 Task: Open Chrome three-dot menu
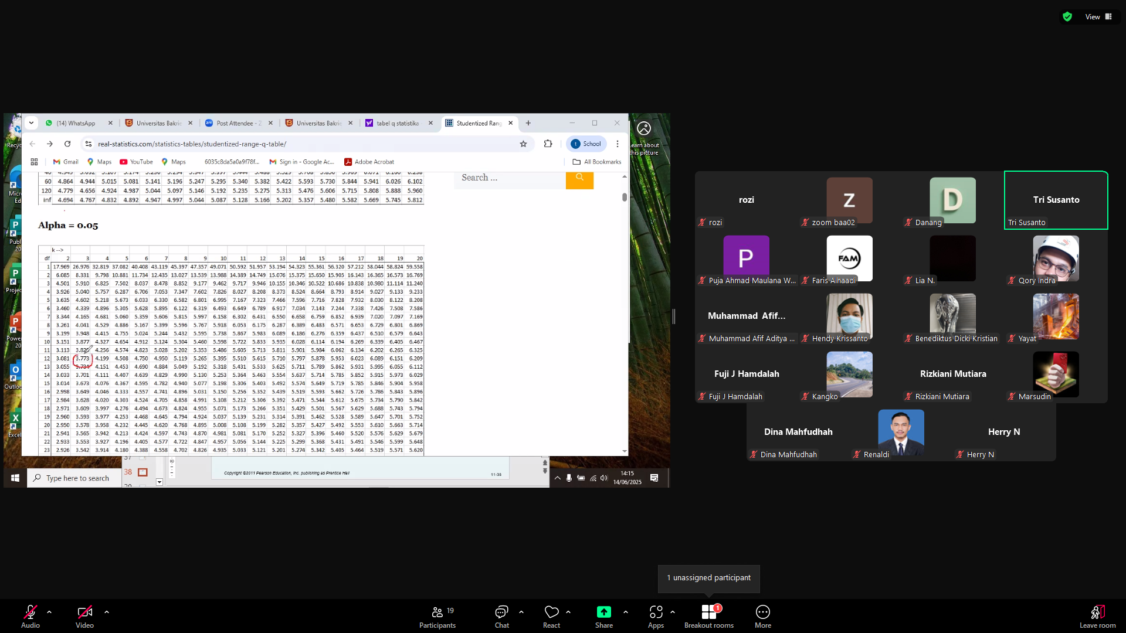click(618, 144)
